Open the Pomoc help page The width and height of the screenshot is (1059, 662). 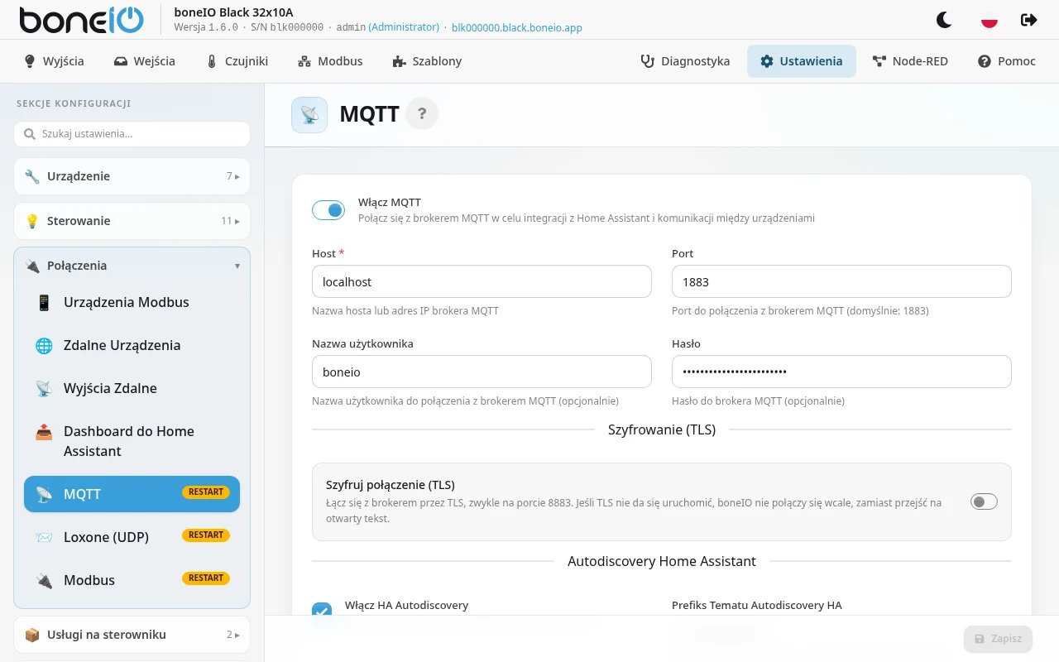(1007, 61)
